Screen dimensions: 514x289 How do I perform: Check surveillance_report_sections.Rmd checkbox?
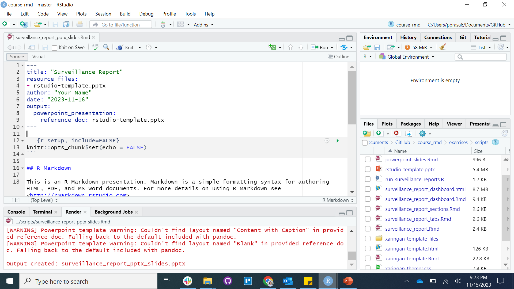point(368,209)
